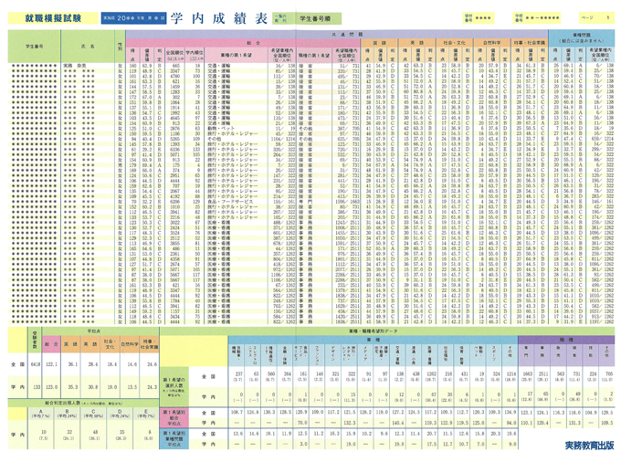Click the national 事務 job count 2511
Viewport: 621px width, 462px height.
click(x=544, y=373)
